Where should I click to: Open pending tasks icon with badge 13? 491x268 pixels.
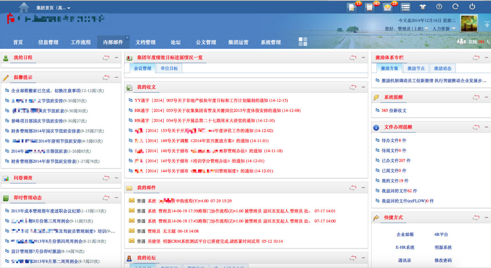(x=352, y=8)
